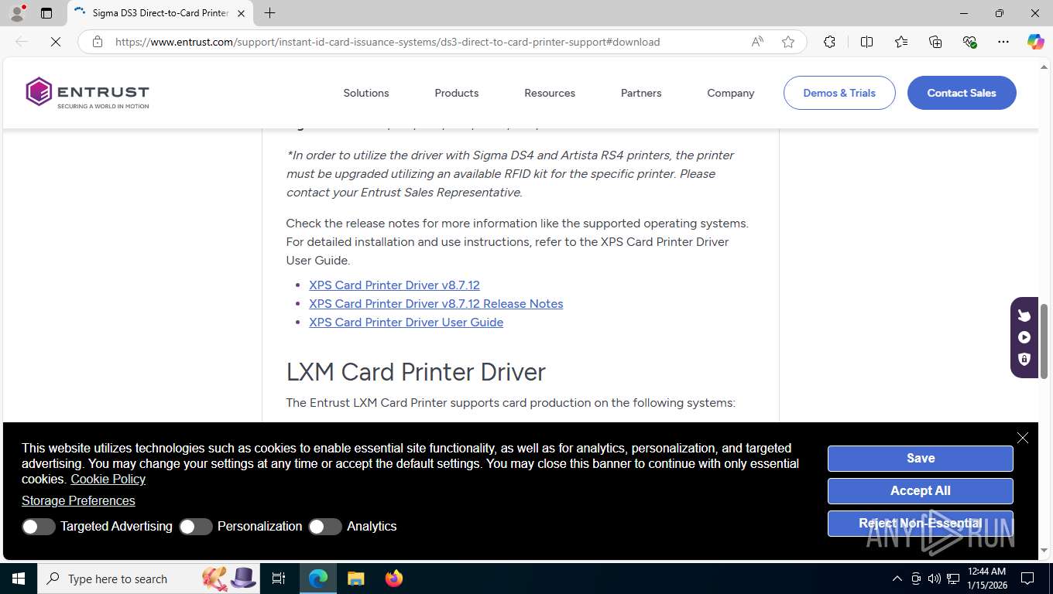The width and height of the screenshot is (1053, 594).
Task: Select the Sigma DS3 Direct-to-Card Printer tab
Action: (159, 13)
